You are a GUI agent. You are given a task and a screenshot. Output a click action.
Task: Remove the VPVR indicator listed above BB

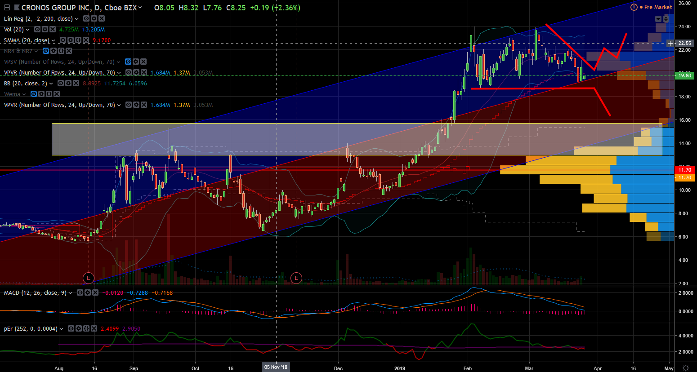point(143,72)
